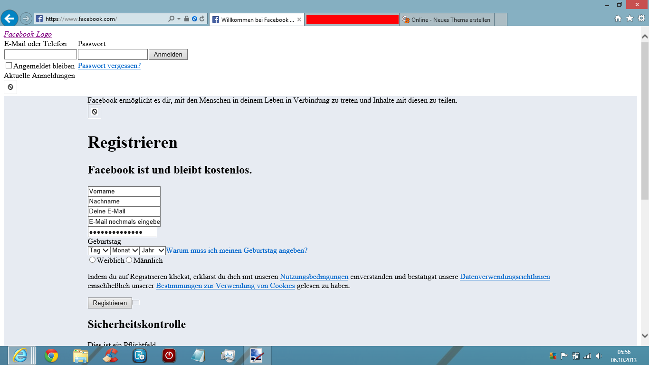Open Action Center flag in system tray
This screenshot has width=649, height=365.
click(x=564, y=355)
